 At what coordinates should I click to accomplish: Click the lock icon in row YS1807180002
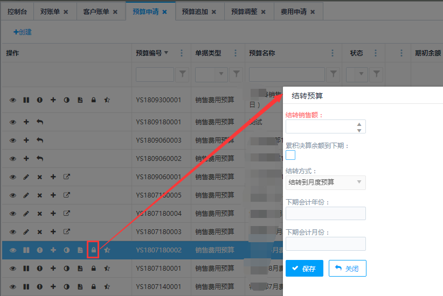pyautogui.click(x=93, y=250)
